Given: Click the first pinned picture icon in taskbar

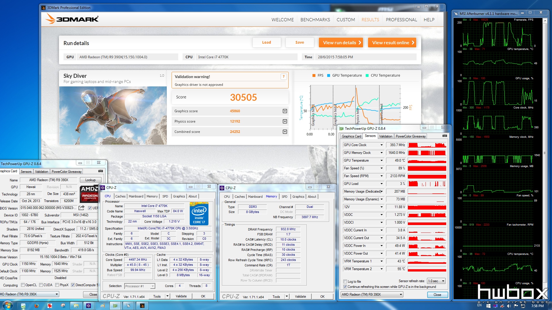Looking at the screenshot, I should click(x=23, y=306).
